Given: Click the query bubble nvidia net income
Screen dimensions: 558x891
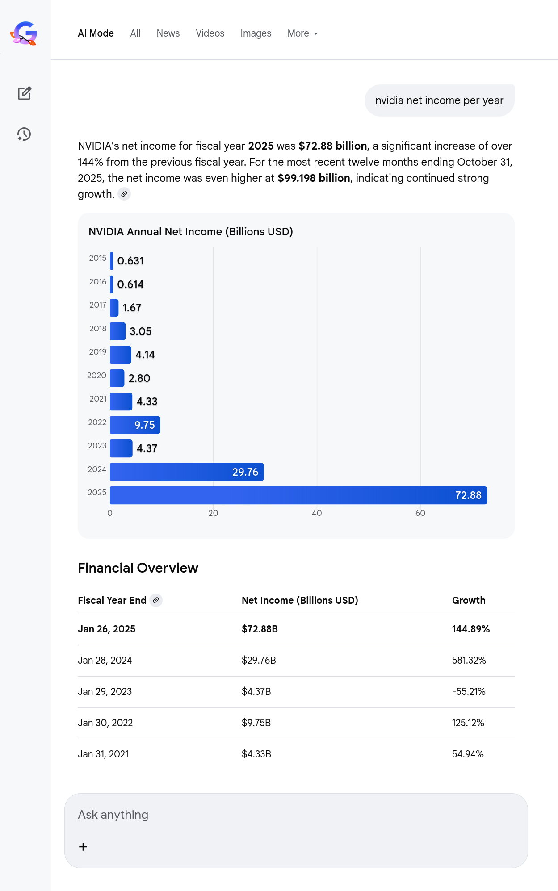Looking at the screenshot, I should (439, 100).
